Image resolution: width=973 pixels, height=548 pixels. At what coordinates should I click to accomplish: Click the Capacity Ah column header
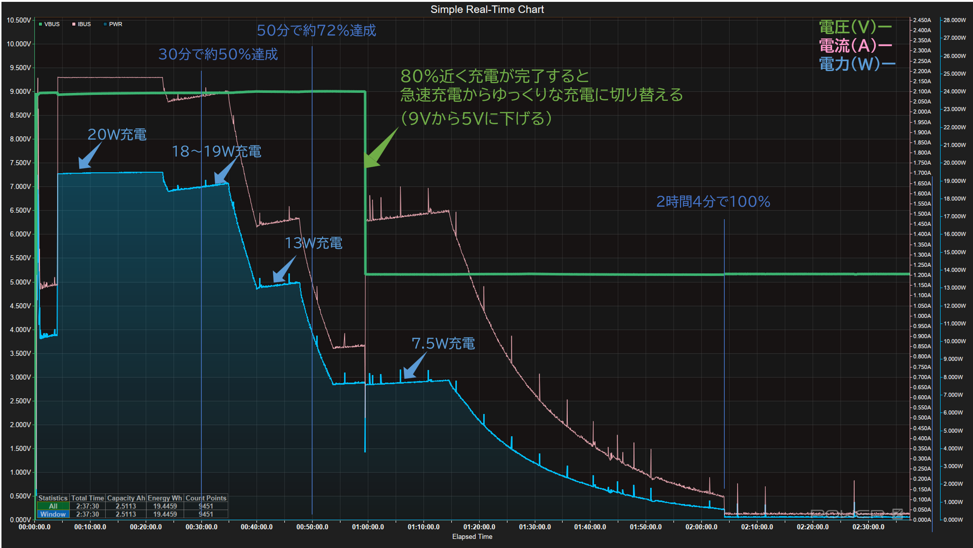pyautogui.click(x=126, y=498)
